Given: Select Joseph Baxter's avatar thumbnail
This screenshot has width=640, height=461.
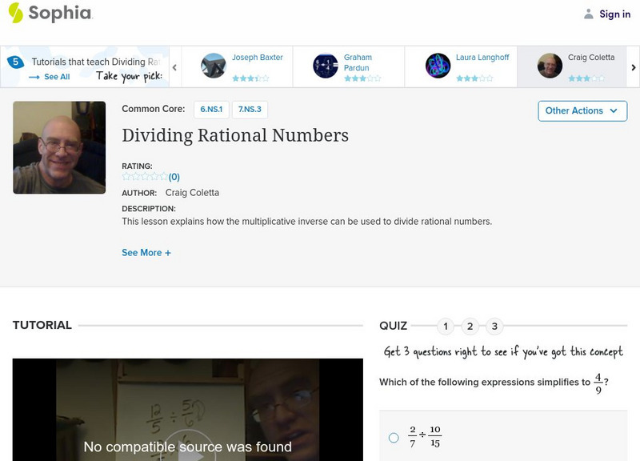Looking at the screenshot, I should pos(214,66).
